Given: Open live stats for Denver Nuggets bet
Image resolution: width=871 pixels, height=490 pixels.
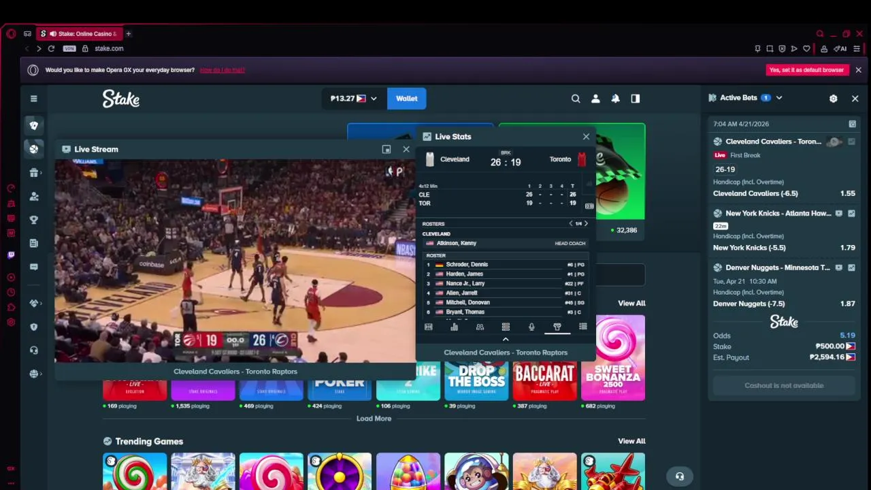Looking at the screenshot, I should (x=851, y=268).
